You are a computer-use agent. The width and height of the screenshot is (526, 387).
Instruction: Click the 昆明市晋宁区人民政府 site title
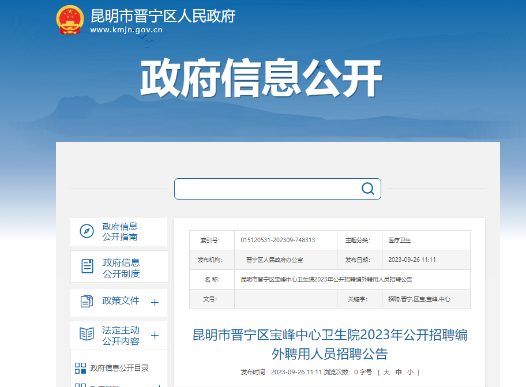pos(163,16)
